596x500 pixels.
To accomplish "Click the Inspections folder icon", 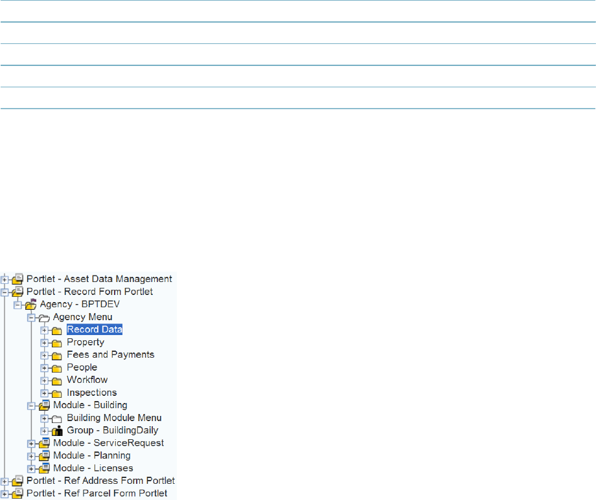I will [56, 393].
